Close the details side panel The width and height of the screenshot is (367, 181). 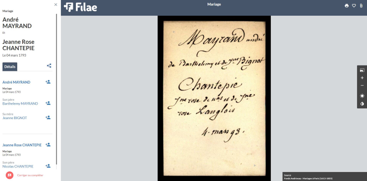tap(56, 4)
